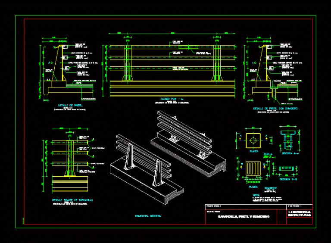Screen dimensions: 331x243
Task: Select 'PLANTA' label under the slotted grille
Action: click(x=253, y=187)
